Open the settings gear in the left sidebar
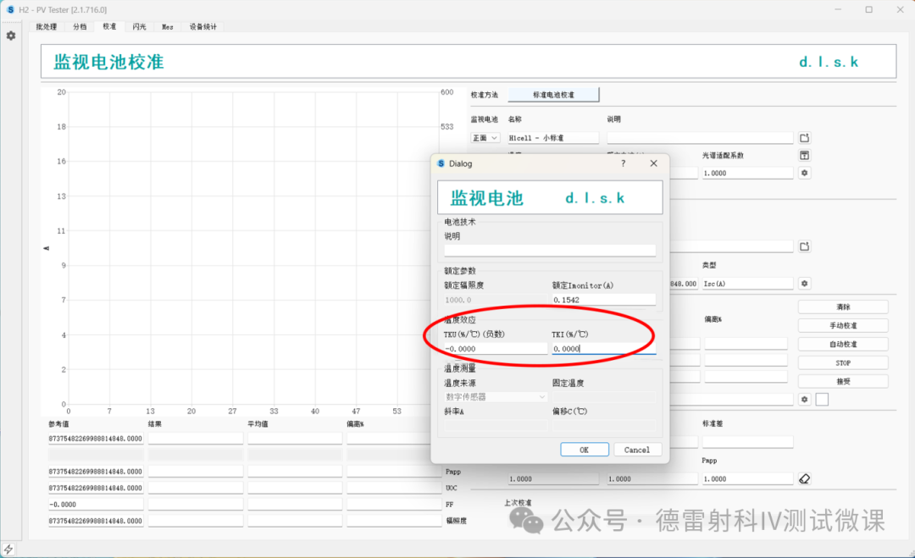The image size is (915, 558). pos(11,36)
